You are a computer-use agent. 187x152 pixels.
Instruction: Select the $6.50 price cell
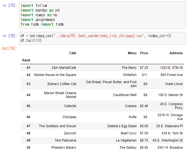pyautogui.click(x=144, y=126)
